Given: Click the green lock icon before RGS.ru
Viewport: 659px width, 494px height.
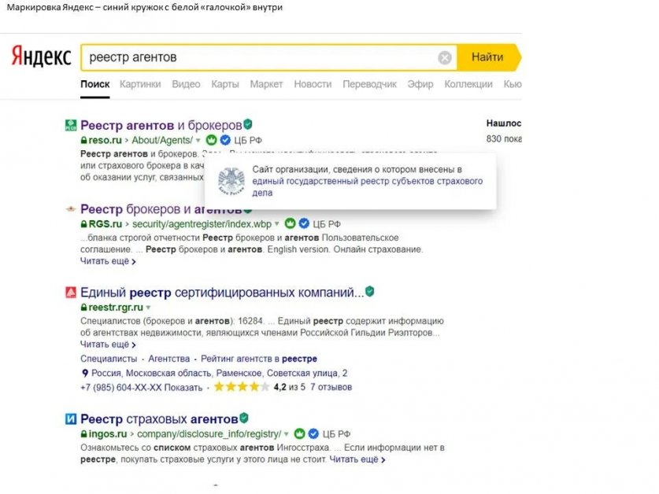Looking at the screenshot, I should (x=84, y=224).
